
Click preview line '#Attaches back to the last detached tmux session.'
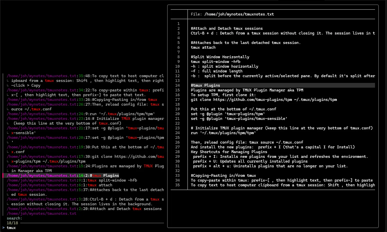coord(246,43)
